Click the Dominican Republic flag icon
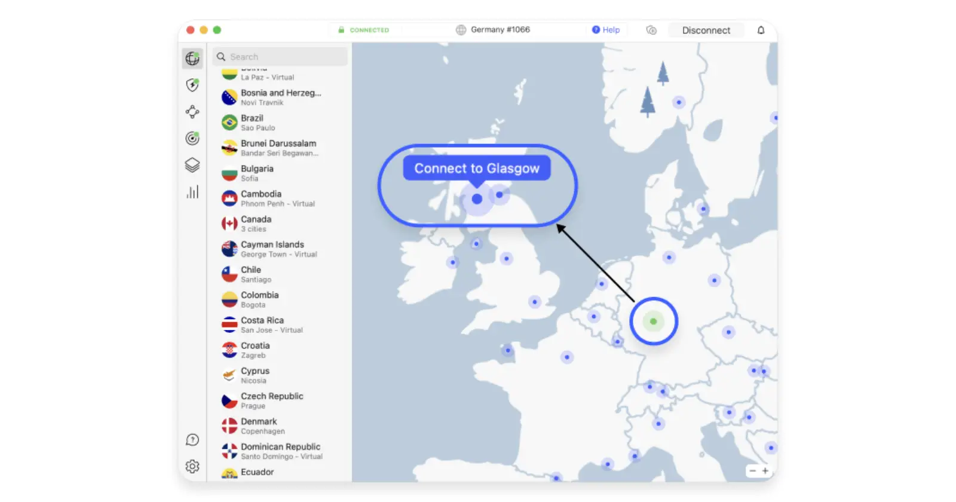956x502 pixels. (x=229, y=451)
